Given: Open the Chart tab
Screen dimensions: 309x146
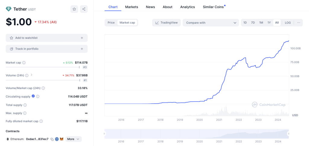Looking at the screenshot, I should click(x=113, y=7).
